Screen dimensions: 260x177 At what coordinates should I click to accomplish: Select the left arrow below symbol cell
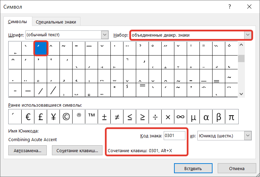[15, 48]
